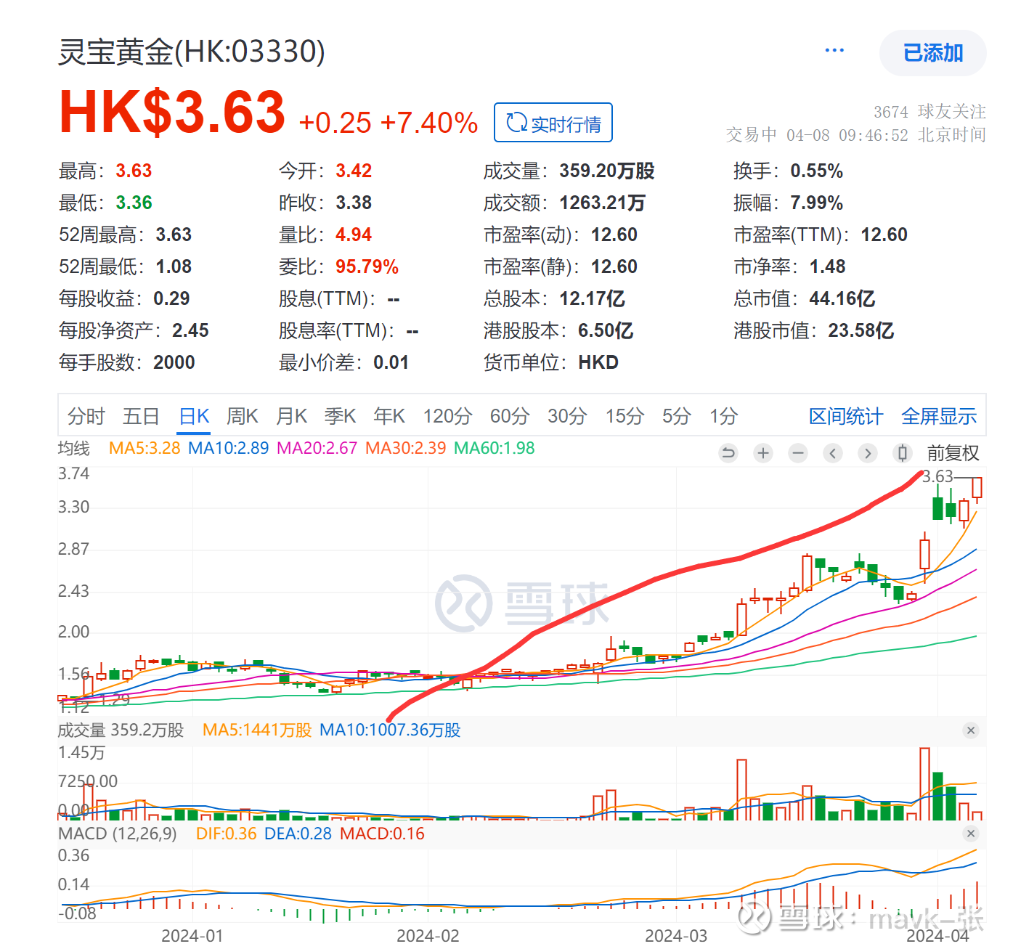Expand the 均线 moving average settings
Screen dimensions: 1013x949
73,448
